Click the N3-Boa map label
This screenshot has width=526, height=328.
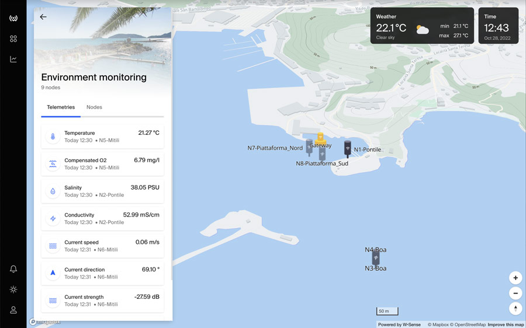coord(375,268)
